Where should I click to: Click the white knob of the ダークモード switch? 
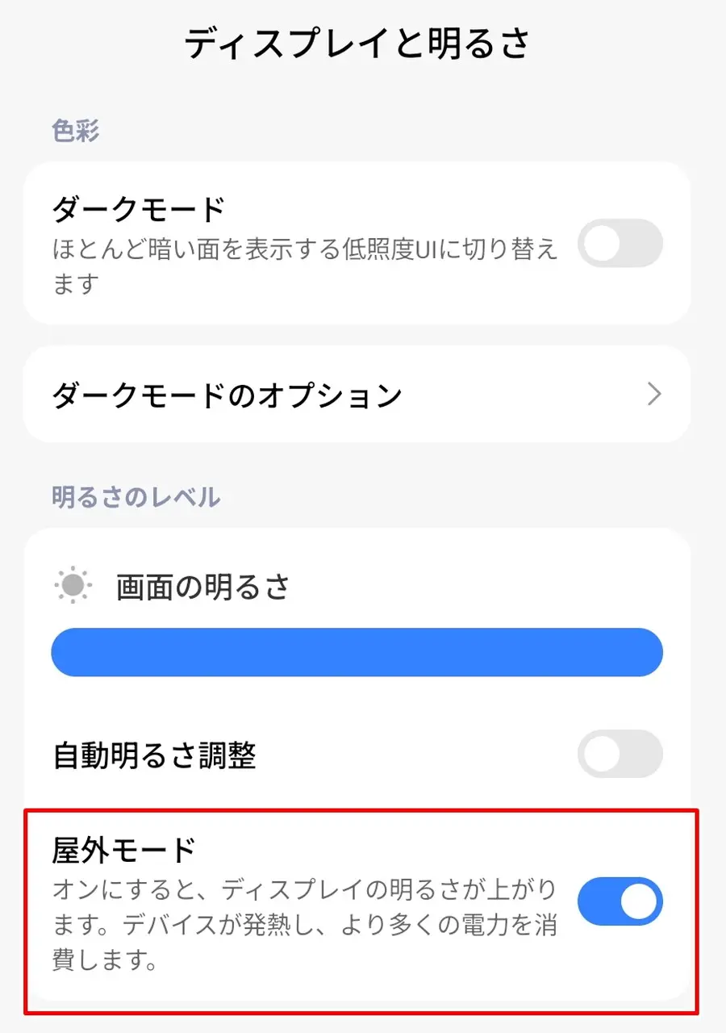point(602,243)
